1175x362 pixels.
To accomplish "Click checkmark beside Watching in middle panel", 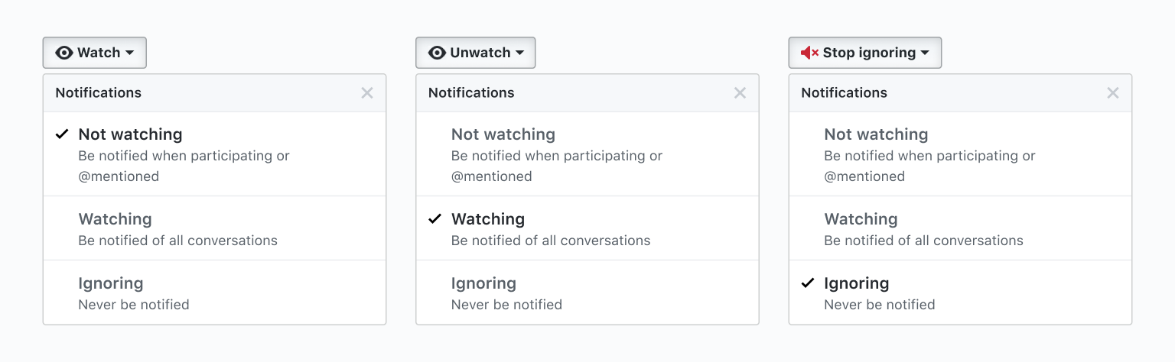I will 435,219.
